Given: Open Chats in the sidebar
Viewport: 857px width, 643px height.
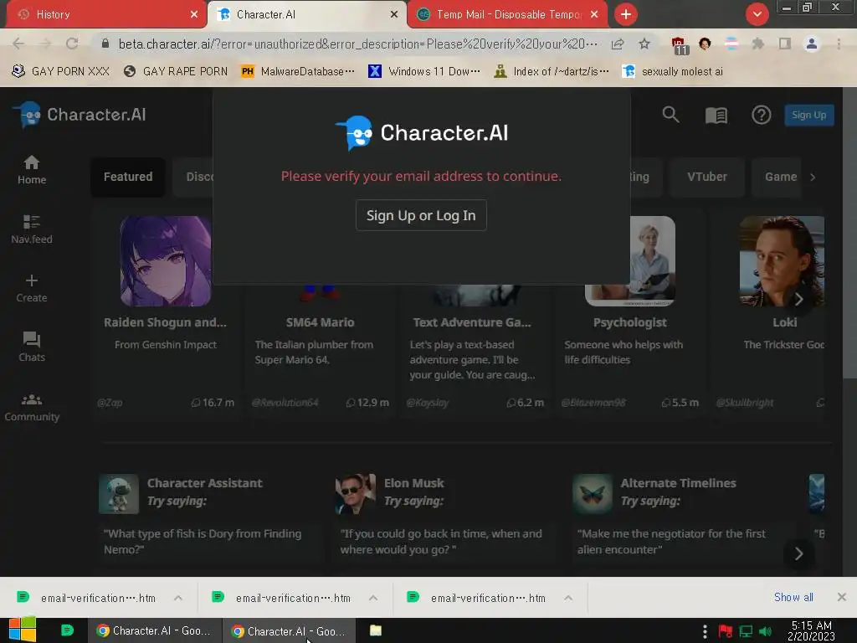Looking at the screenshot, I should coord(32,347).
